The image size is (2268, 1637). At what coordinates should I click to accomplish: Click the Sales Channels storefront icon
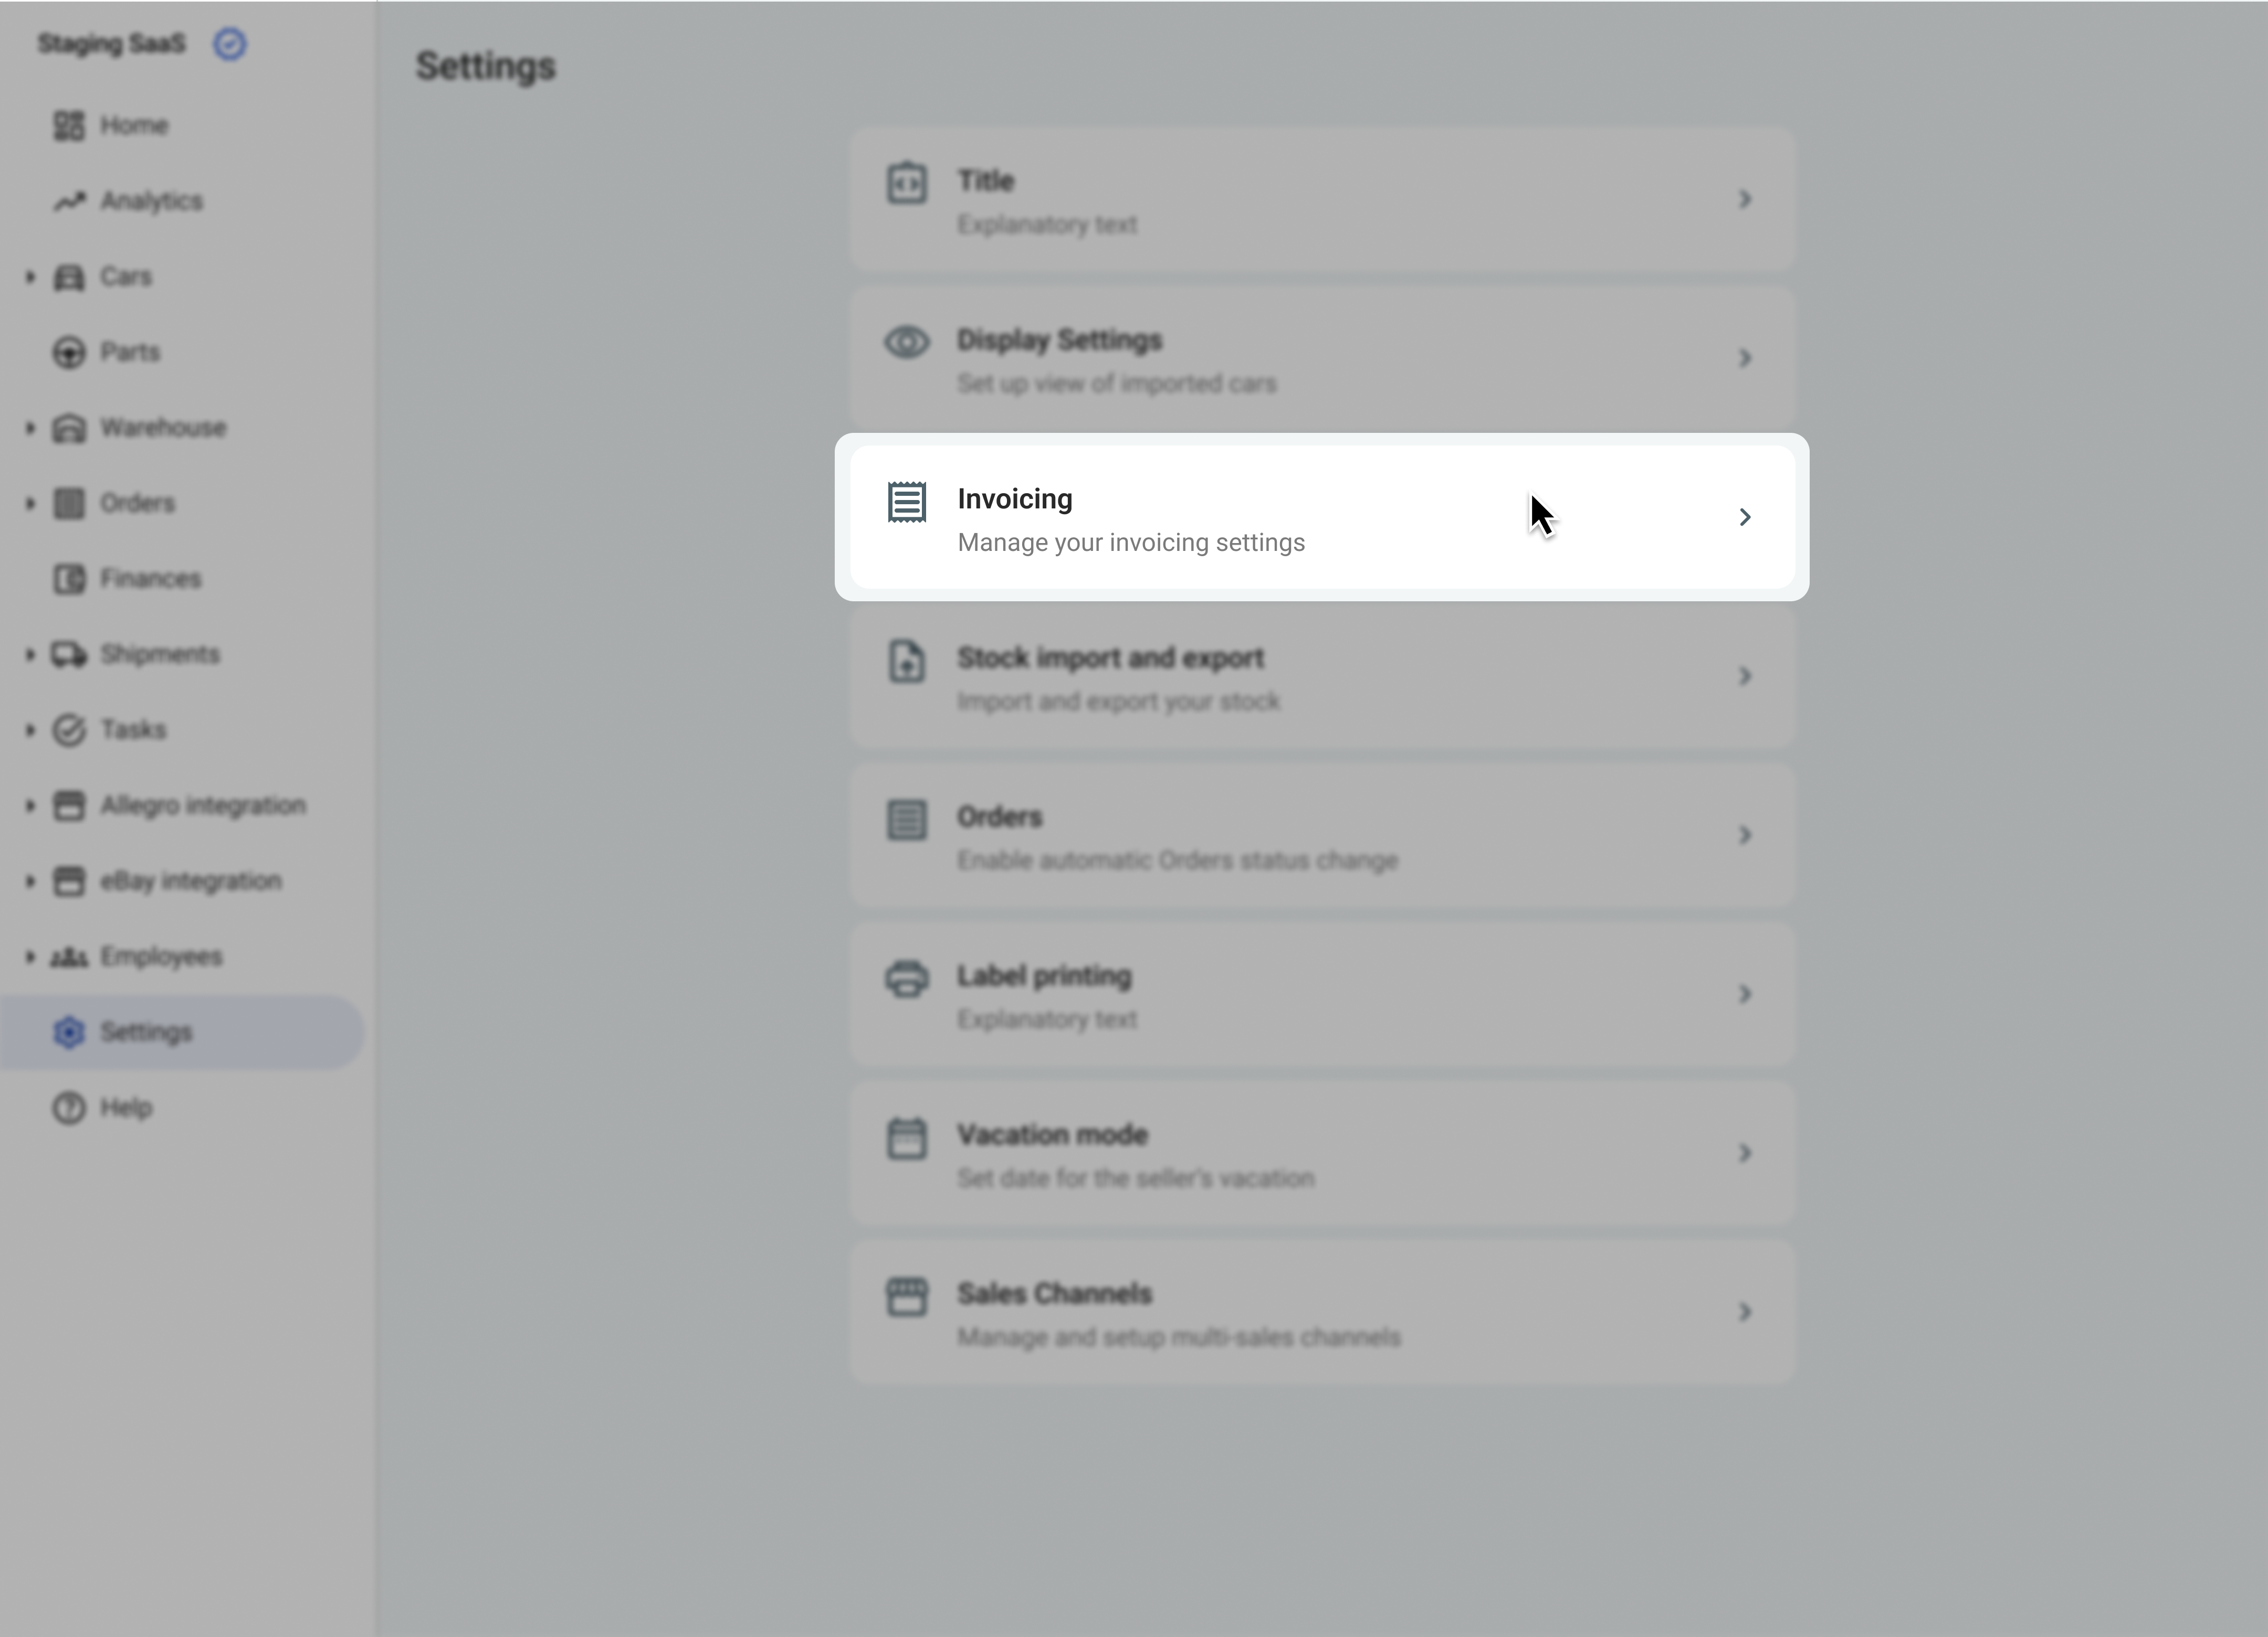click(x=907, y=1297)
